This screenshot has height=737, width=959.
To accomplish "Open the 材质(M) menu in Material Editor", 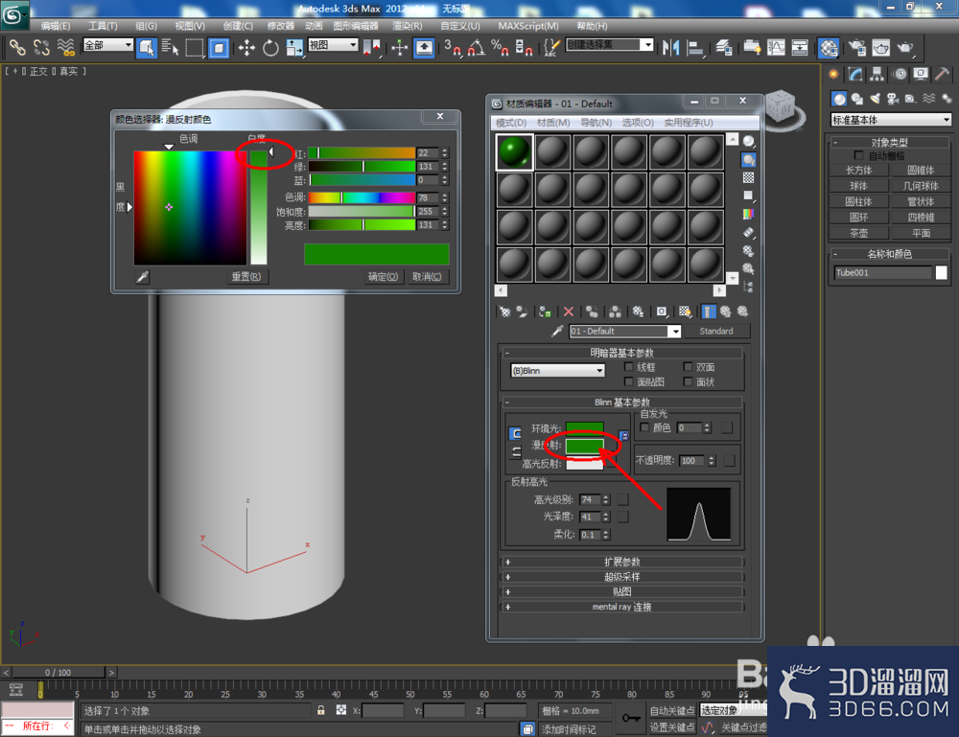I will (x=553, y=123).
